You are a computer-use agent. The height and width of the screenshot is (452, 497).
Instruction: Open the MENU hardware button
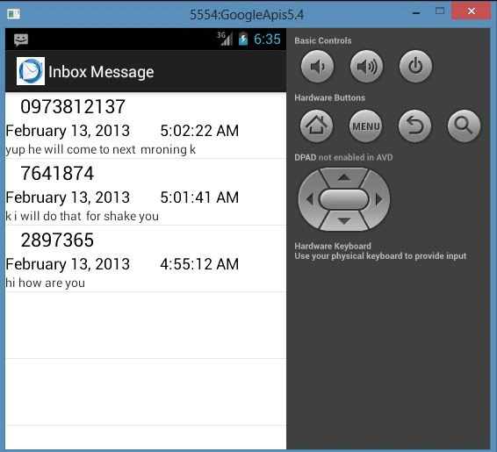click(366, 126)
